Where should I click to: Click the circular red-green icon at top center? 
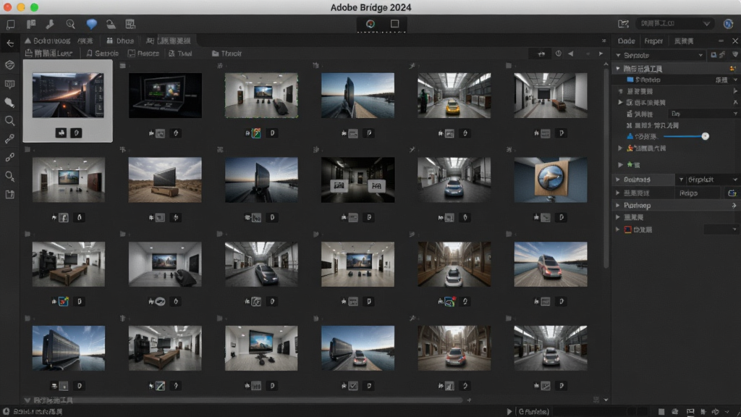pos(370,24)
